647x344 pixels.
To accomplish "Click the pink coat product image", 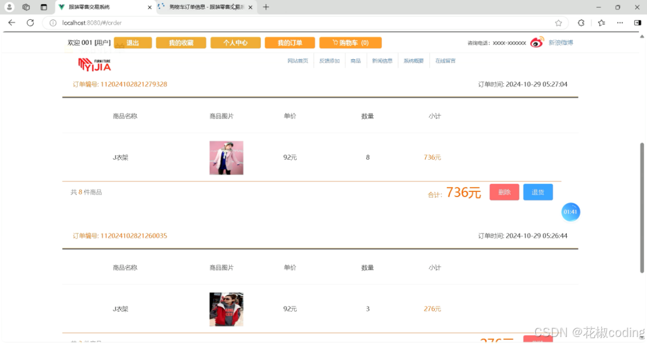I will pyautogui.click(x=226, y=158).
